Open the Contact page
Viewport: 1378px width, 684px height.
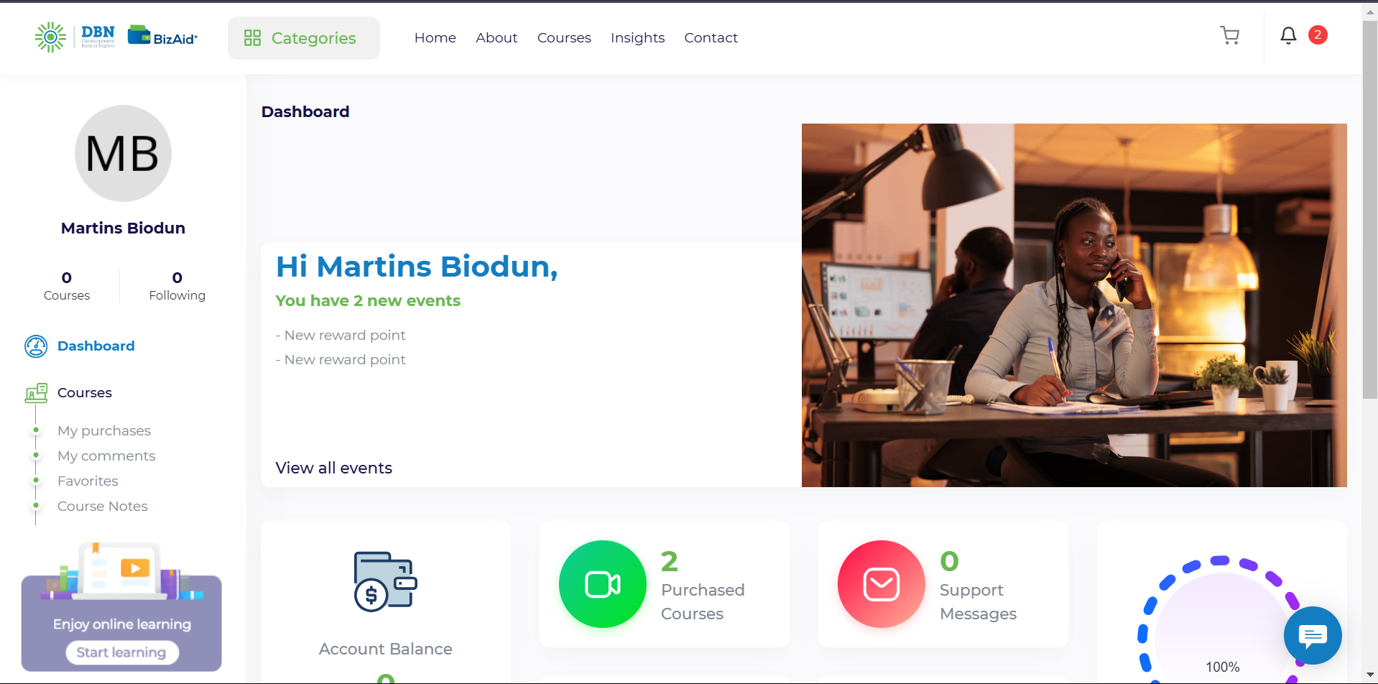pyautogui.click(x=711, y=38)
